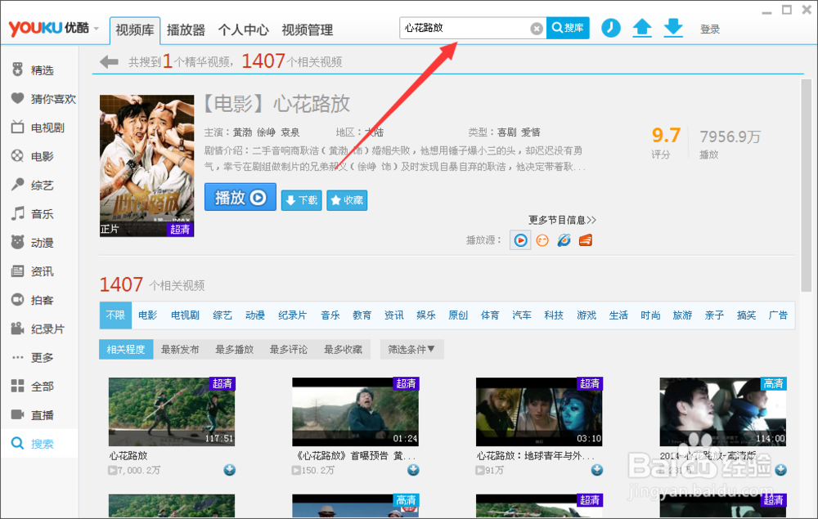
Task: Select the blue swirl play source icon
Action: coord(564,240)
